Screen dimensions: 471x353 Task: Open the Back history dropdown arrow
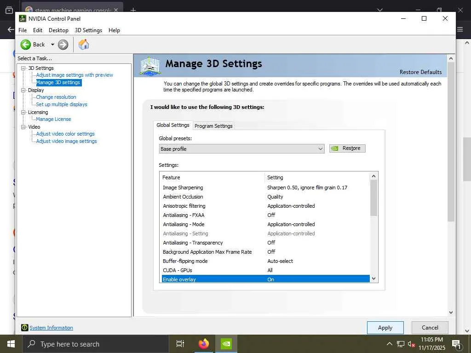(52, 45)
